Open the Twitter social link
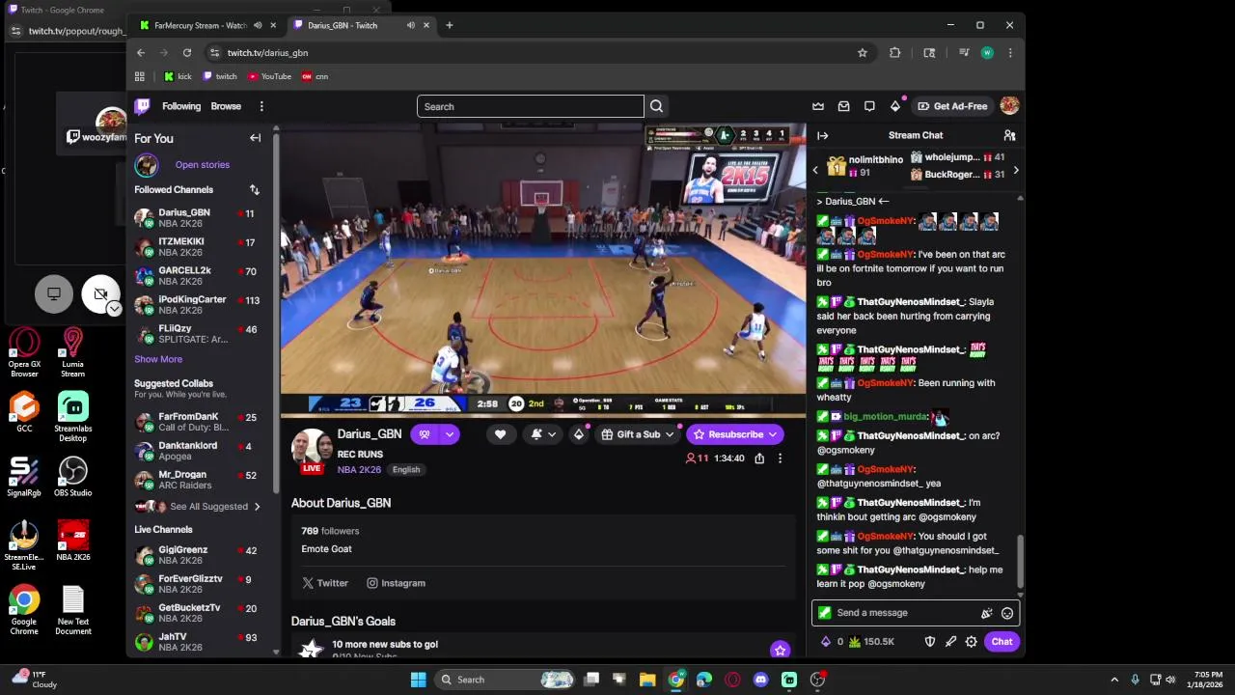This screenshot has height=695, width=1235. [325, 583]
